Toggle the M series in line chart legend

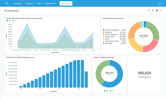[9, 21]
